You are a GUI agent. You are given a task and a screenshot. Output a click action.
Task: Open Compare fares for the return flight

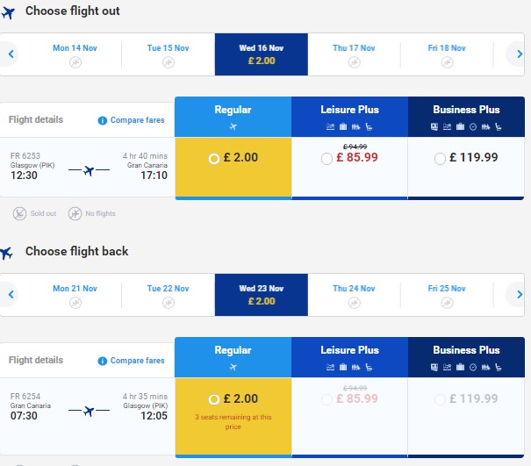tap(137, 361)
